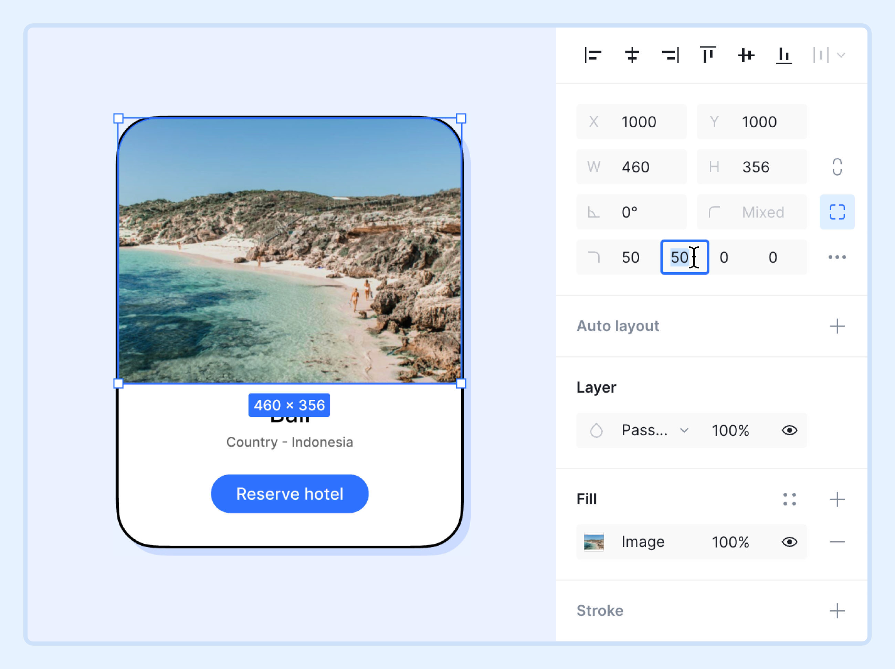Click the beach image on canvas
The width and height of the screenshot is (895, 669).
point(290,251)
